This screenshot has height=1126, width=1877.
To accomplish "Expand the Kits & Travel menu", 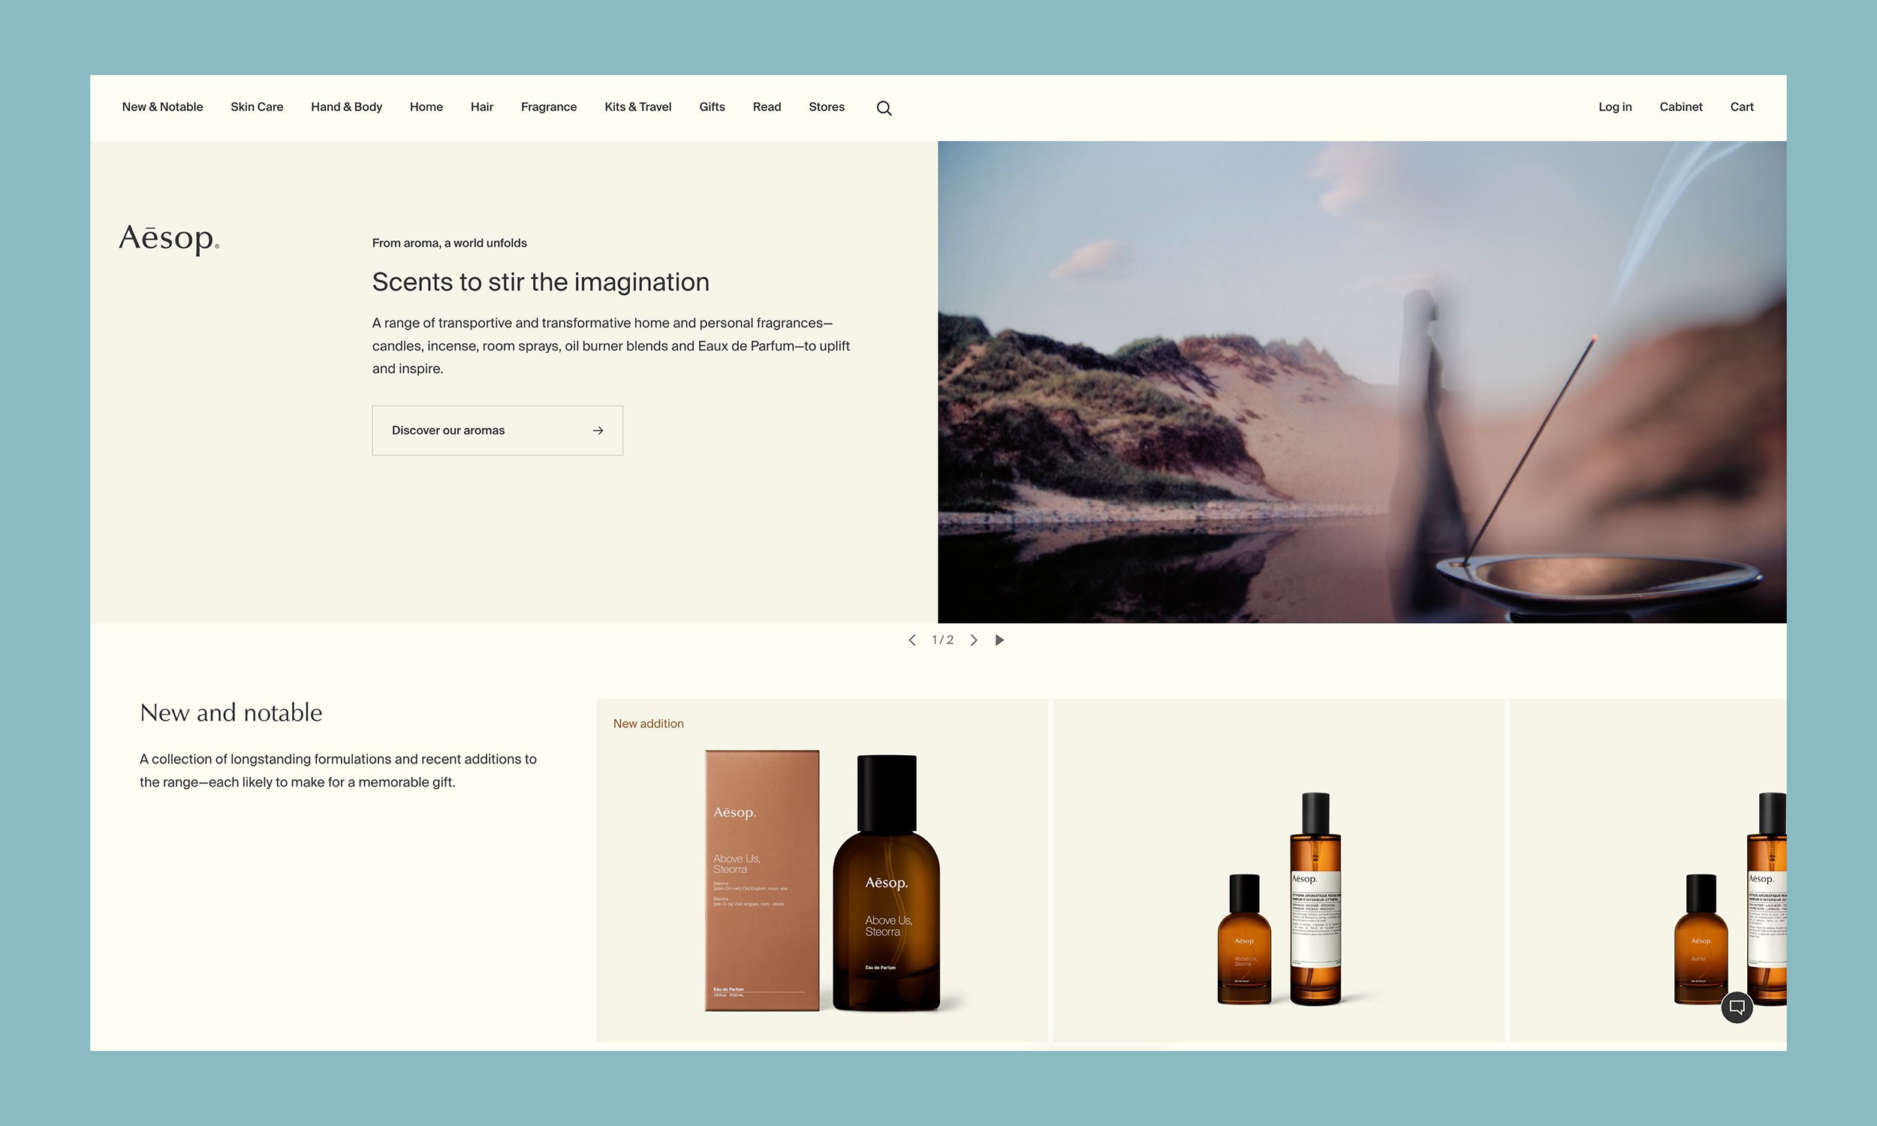I will click(637, 107).
